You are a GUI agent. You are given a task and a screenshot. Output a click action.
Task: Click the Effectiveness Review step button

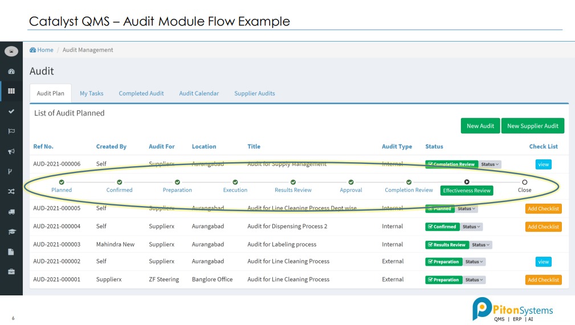[x=467, y=191]
